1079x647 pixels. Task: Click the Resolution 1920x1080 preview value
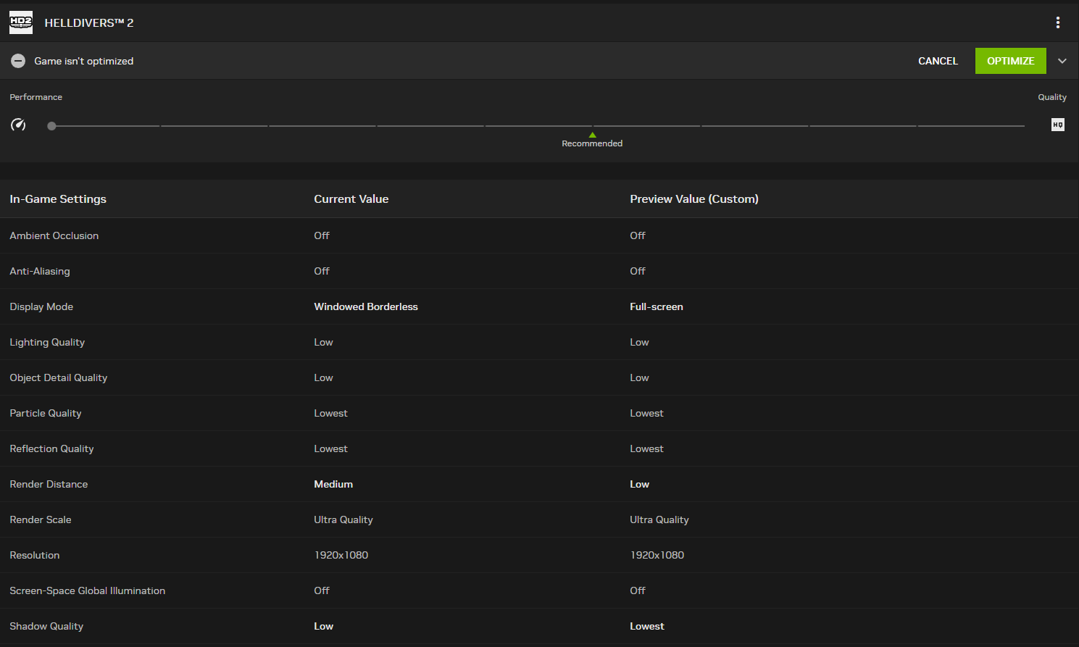[x=657, y=555]
